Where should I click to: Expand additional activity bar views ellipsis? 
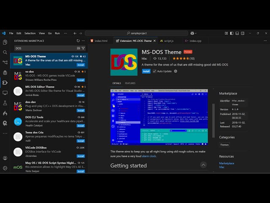tap(5, 134)
